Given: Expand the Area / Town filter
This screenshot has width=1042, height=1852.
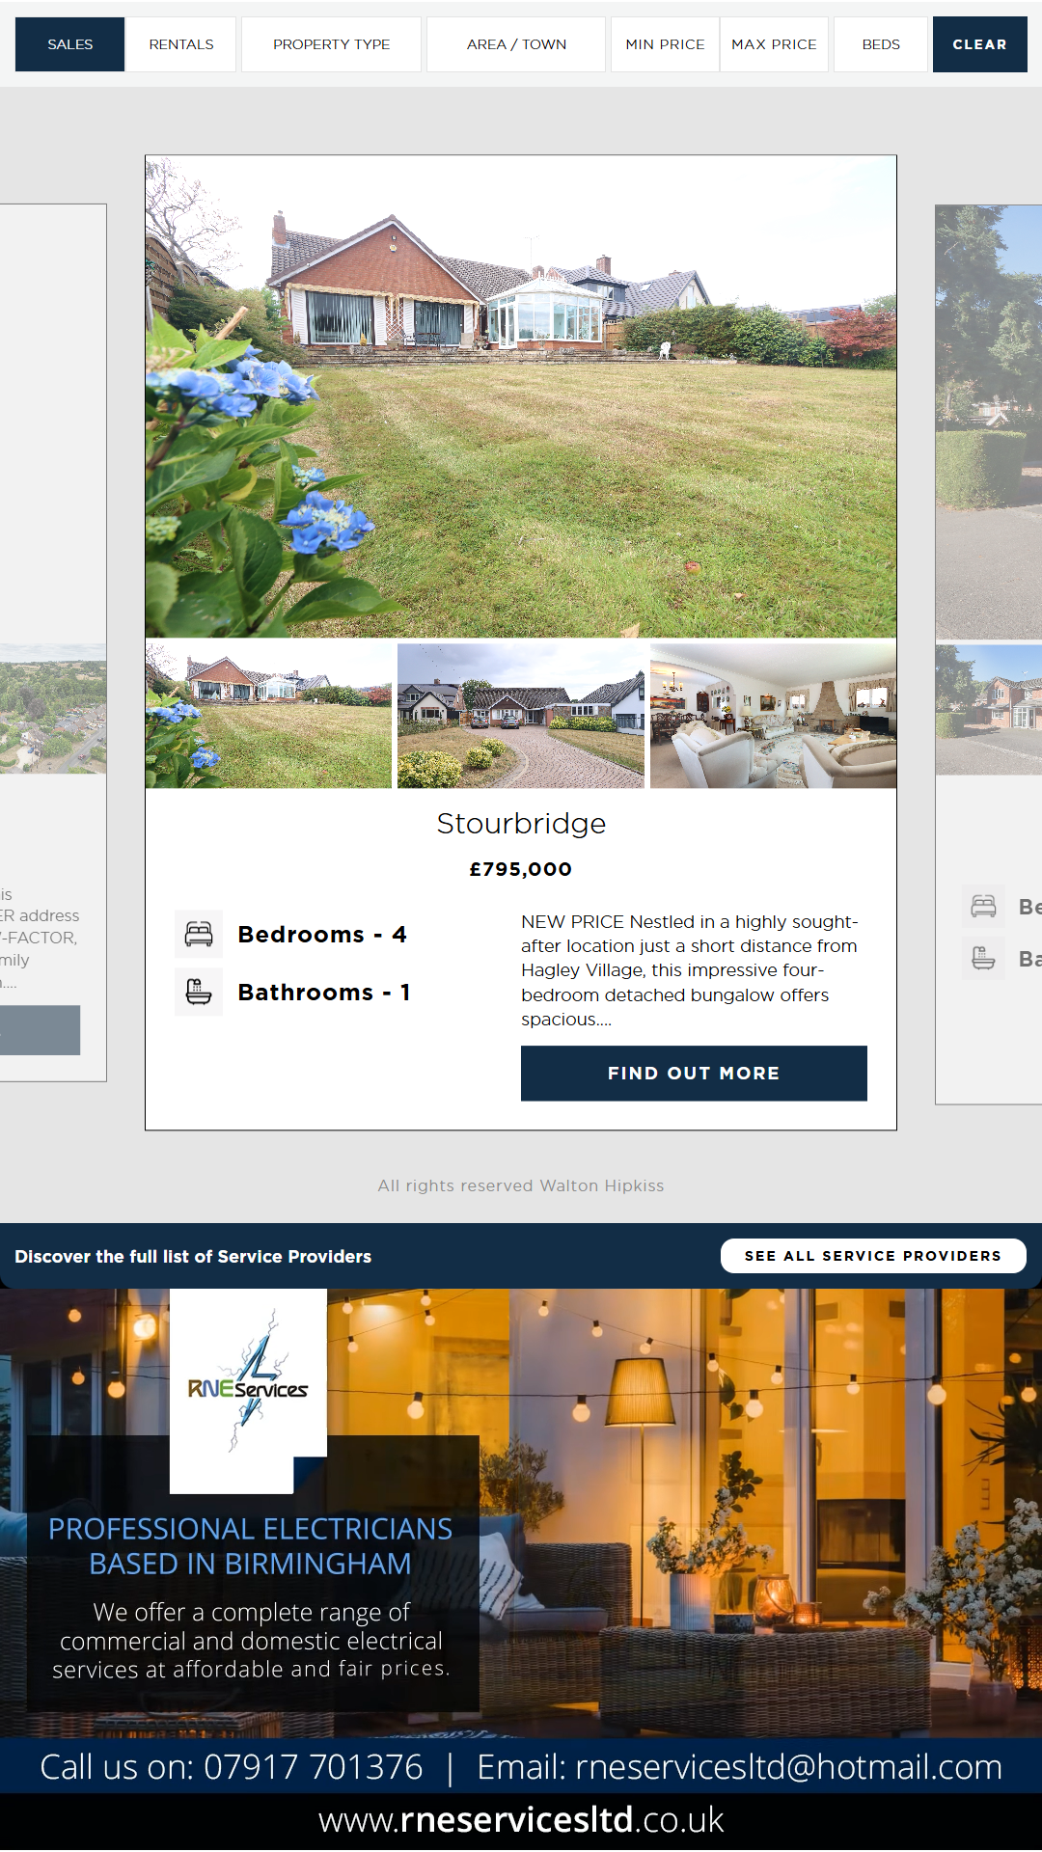Looking at the screenshot, I should pos(516,44).
